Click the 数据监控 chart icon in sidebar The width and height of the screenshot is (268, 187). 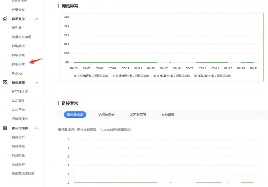(5, 19)
